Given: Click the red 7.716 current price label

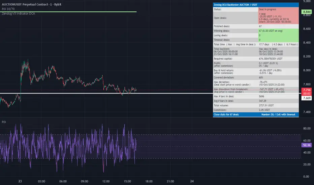Looking at the screenshot, I should pyautogui.click(x=307, y=90).
